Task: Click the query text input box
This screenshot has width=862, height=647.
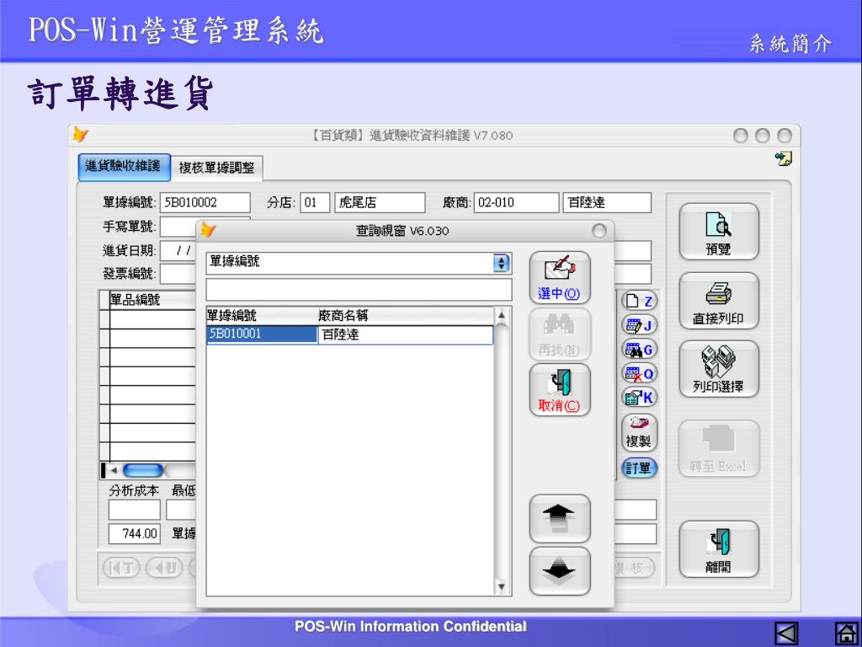Action: (359, 290)
